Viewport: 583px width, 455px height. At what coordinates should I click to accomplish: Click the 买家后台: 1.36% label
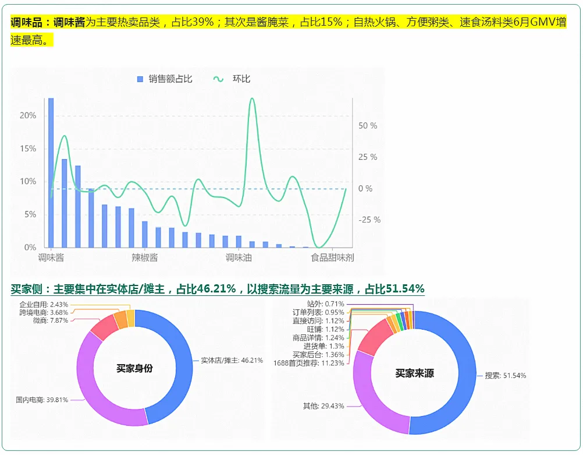coord(318,355)
